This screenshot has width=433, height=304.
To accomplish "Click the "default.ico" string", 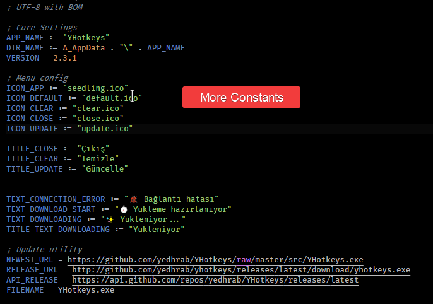I will tap(112, 98).
